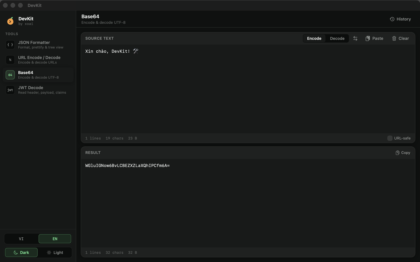Switch to Encode mode
Screen dimensions: 420x262
tap(314, 39)
